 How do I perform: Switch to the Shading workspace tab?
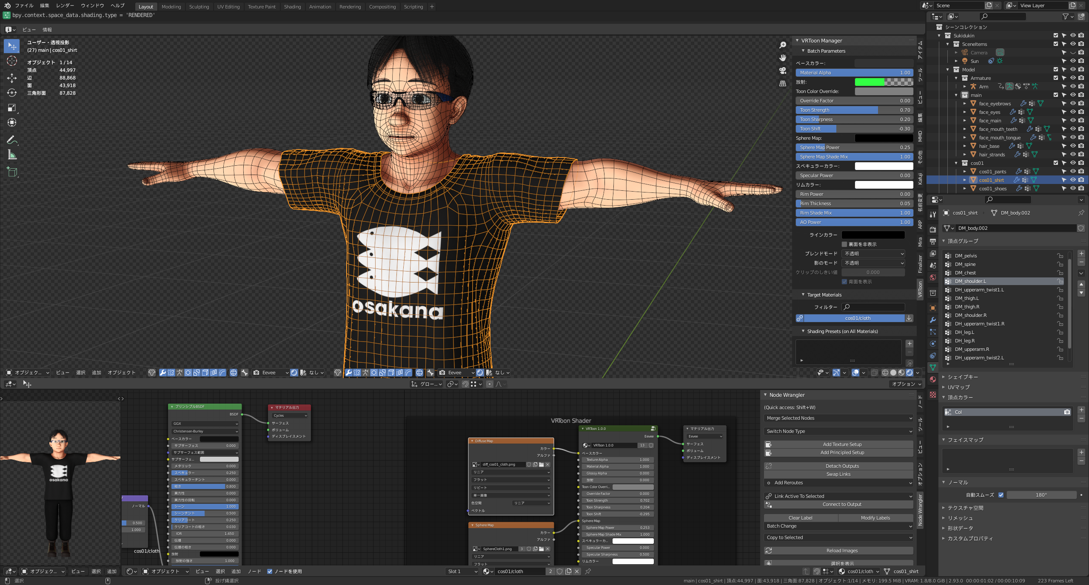point(292,6)
